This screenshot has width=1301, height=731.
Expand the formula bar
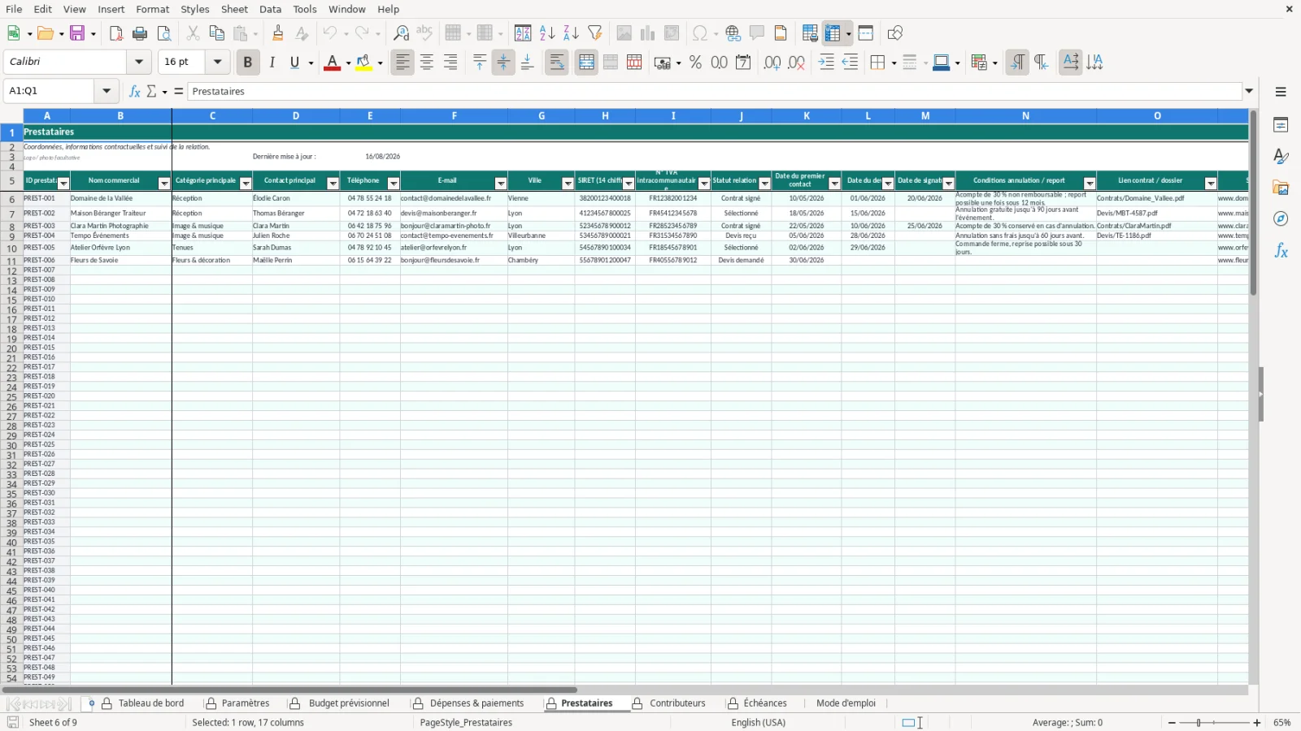tap(1249, 91)
